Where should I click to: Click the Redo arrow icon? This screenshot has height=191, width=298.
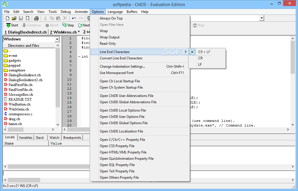81,18
